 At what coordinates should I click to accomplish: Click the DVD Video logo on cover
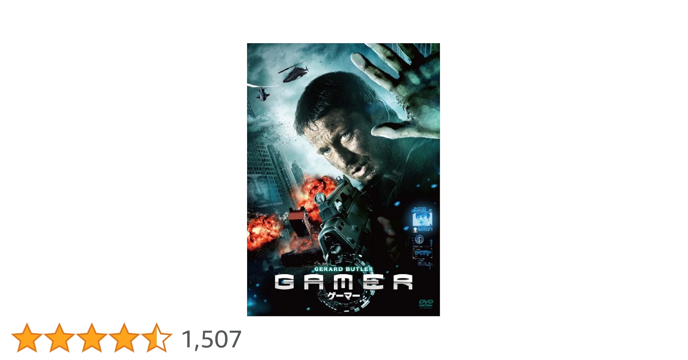coord(426,303)
